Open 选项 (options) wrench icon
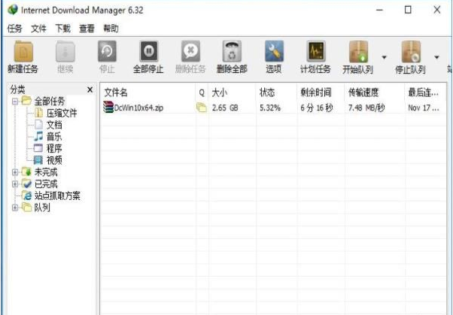The image size is (453, 315). pyautogui.click(x=274, y=52)
